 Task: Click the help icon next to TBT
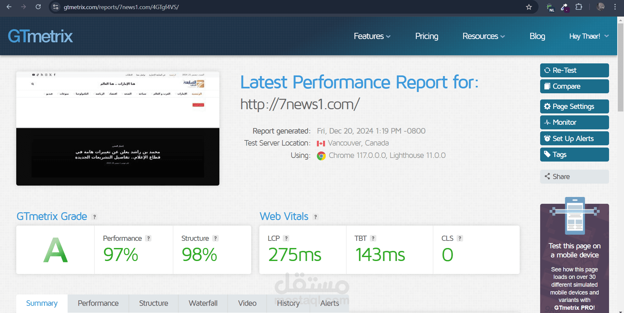(x=373, y=238)
